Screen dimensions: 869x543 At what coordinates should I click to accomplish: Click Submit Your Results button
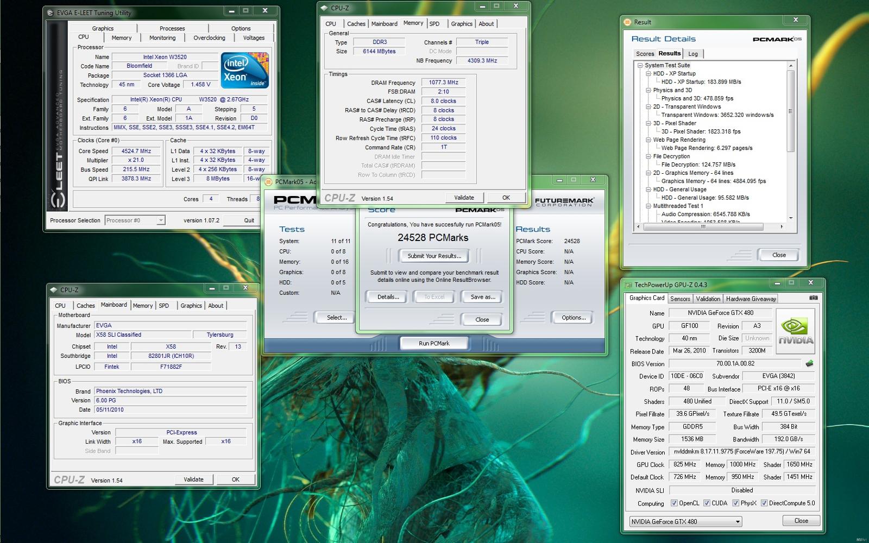[x=434, y=256]
